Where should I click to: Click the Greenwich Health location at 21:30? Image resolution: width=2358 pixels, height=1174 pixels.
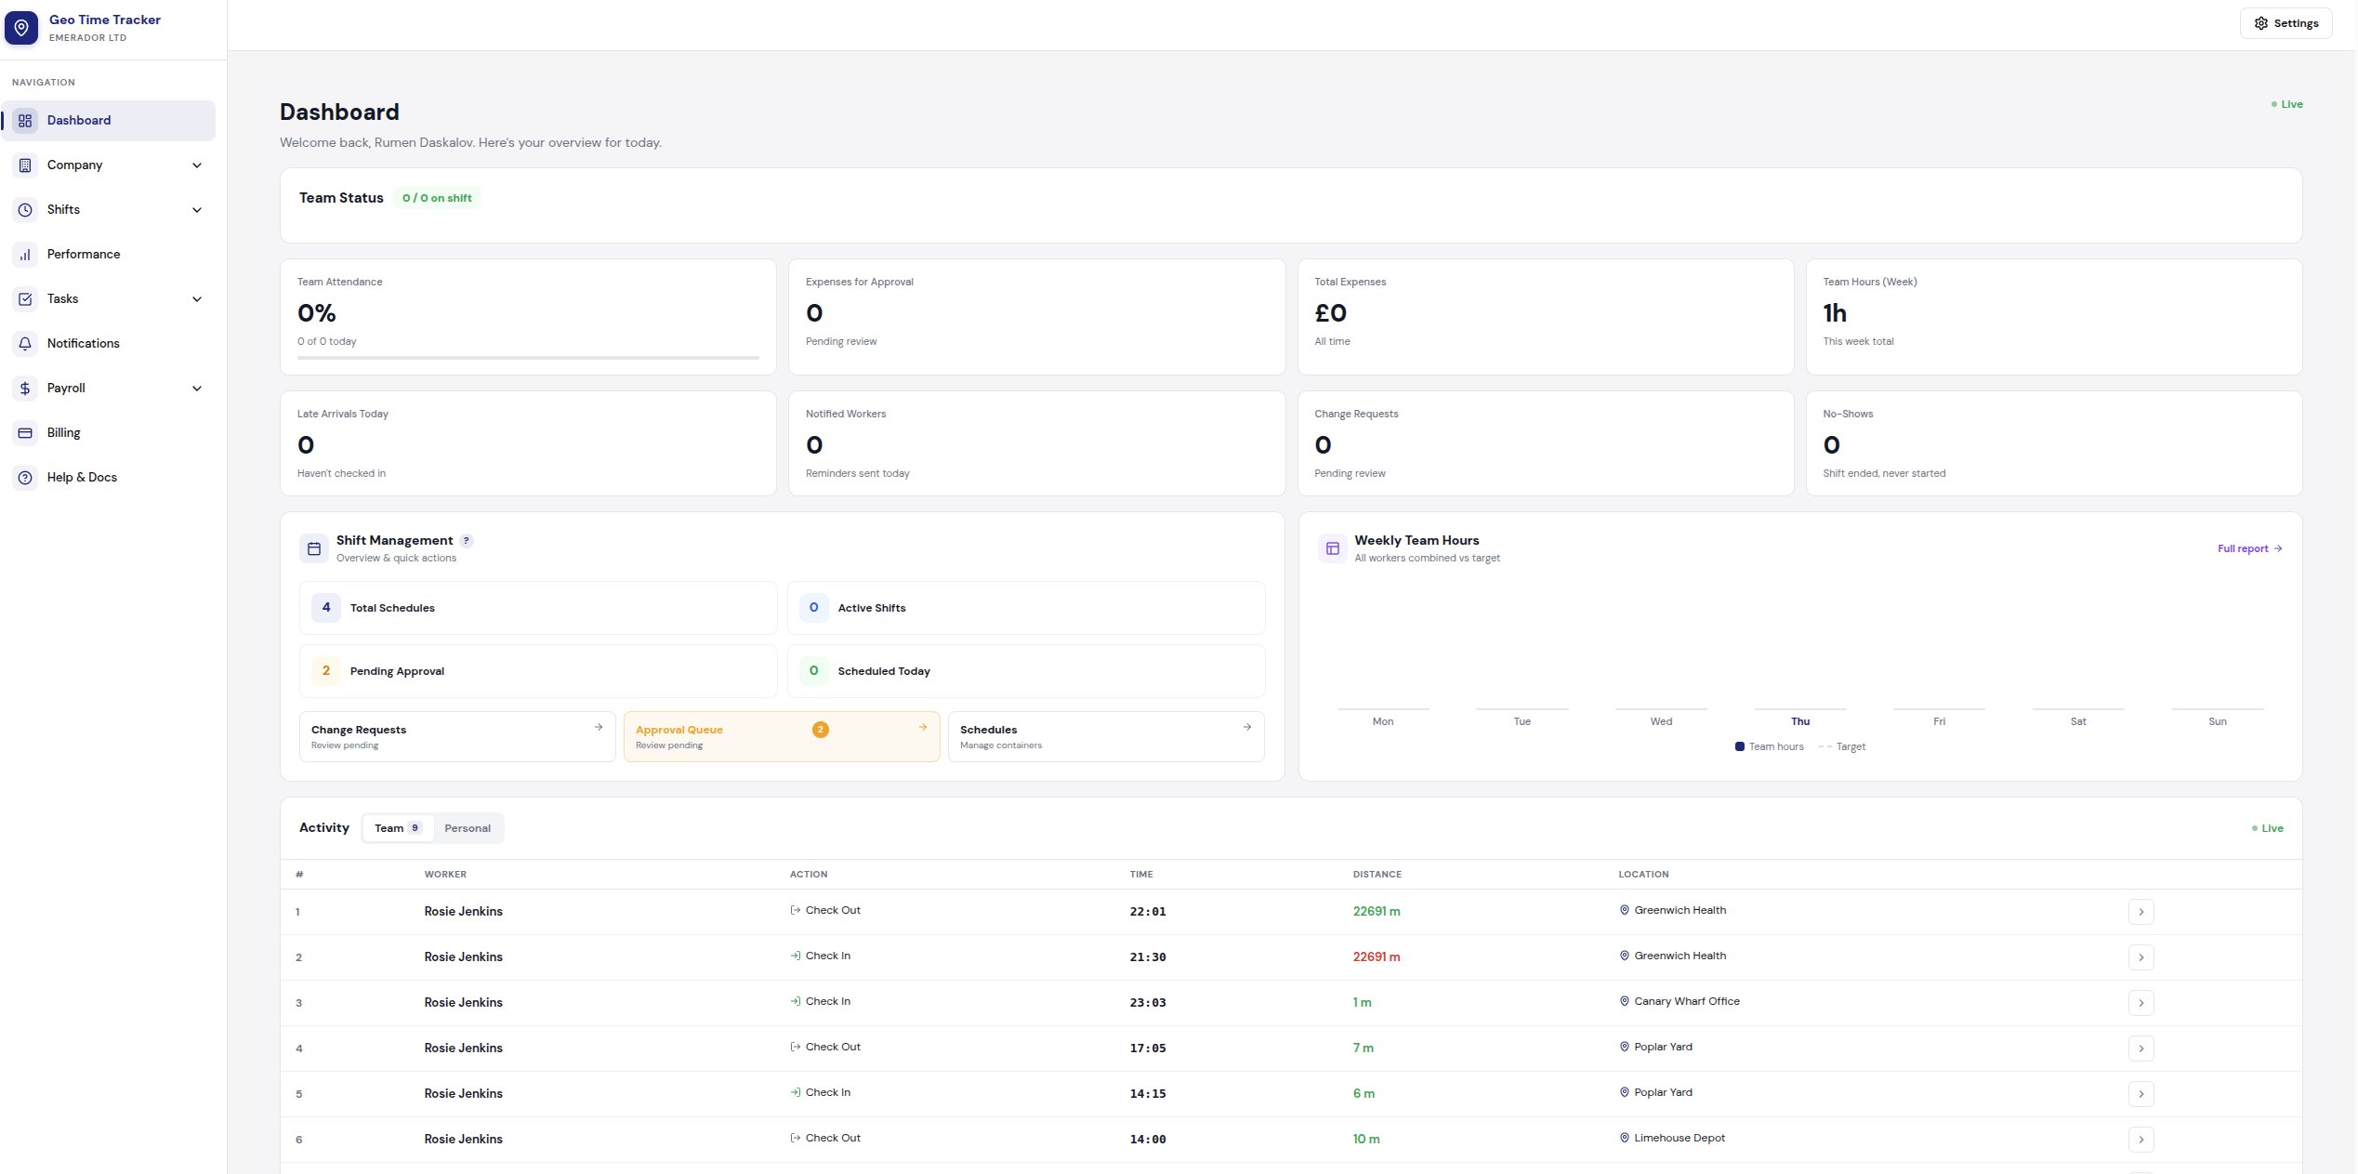[x=1673, y=956]
